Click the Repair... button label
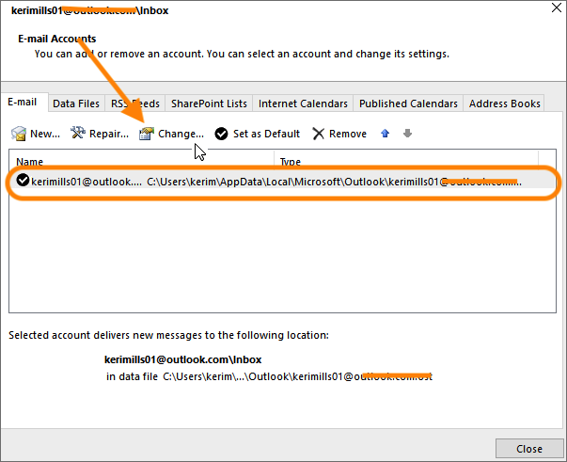Viewport: 567px width, 462px height. [109, 134]
